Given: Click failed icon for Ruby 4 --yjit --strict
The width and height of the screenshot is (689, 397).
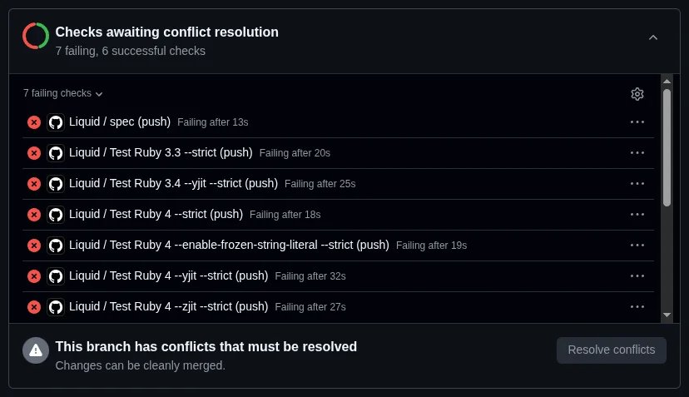Looking at the screenshot, I should (x=34, y=276).
